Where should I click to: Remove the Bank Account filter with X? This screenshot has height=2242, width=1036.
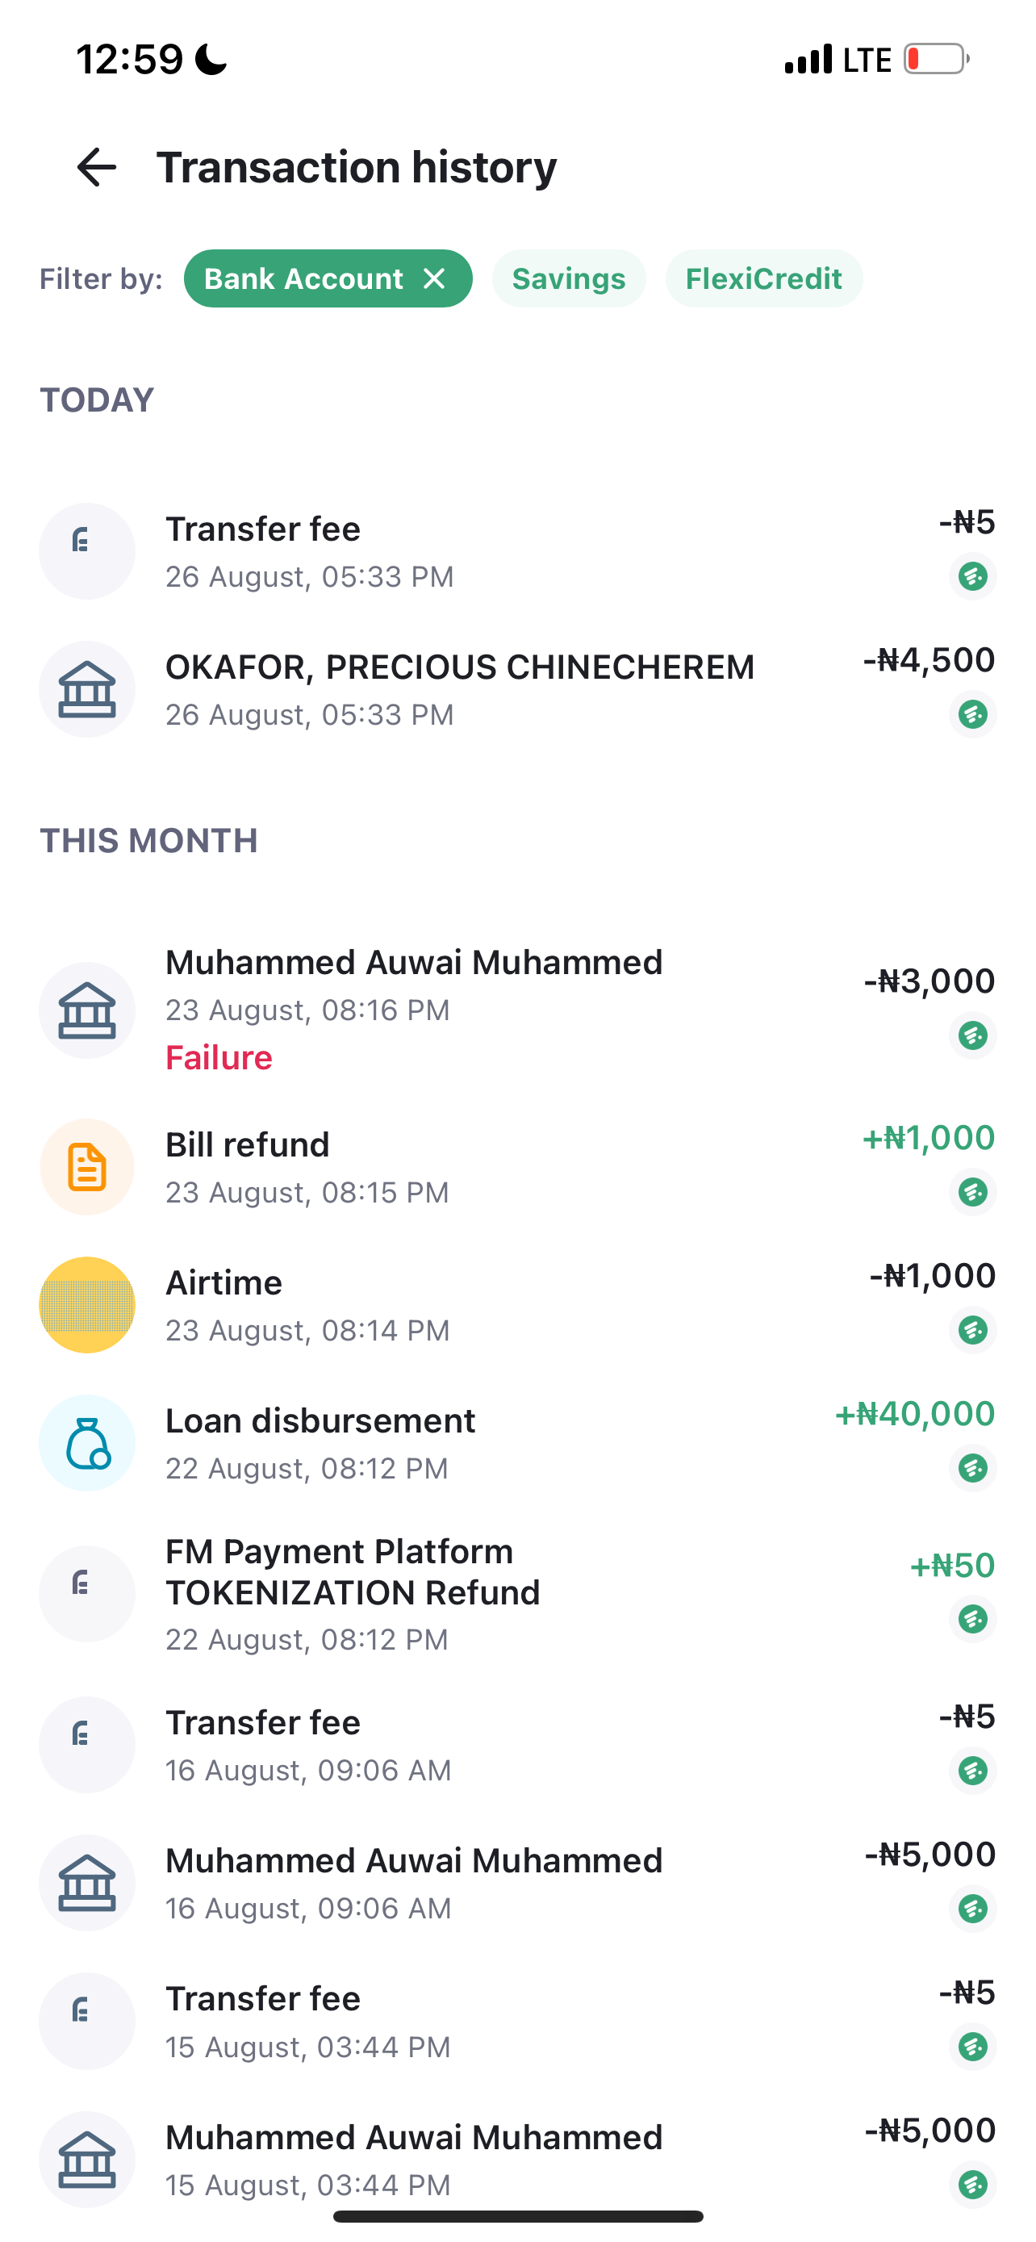point(434,278)
